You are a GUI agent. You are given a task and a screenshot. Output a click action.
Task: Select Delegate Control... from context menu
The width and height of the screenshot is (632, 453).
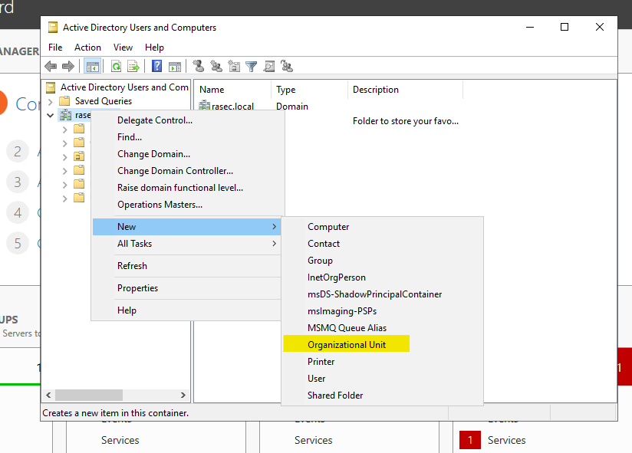click(x=188, y=120)
